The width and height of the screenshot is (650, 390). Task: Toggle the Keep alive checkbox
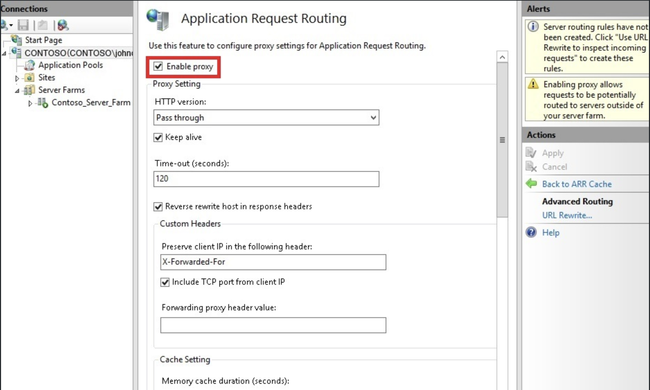coord(158,138)
